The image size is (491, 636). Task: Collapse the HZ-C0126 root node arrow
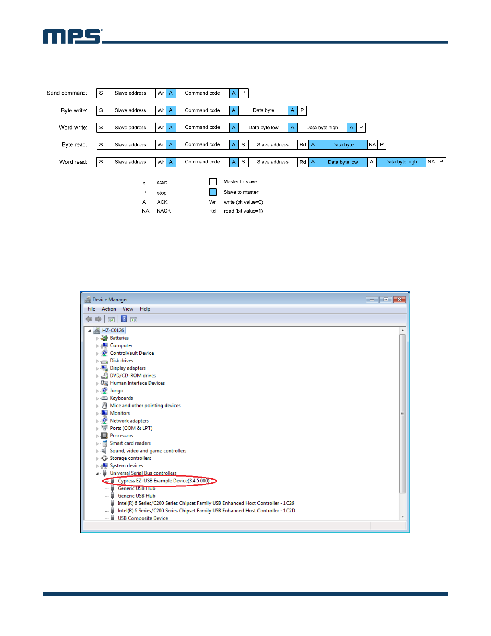[89, 331]
